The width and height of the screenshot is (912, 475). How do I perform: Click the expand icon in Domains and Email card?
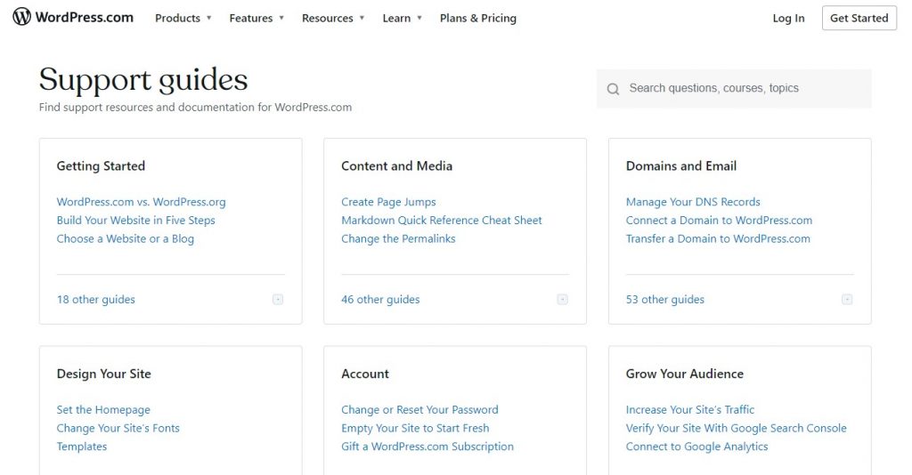pos(847,300)
